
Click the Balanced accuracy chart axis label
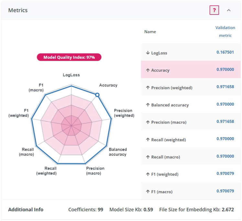tap(118, 152)
